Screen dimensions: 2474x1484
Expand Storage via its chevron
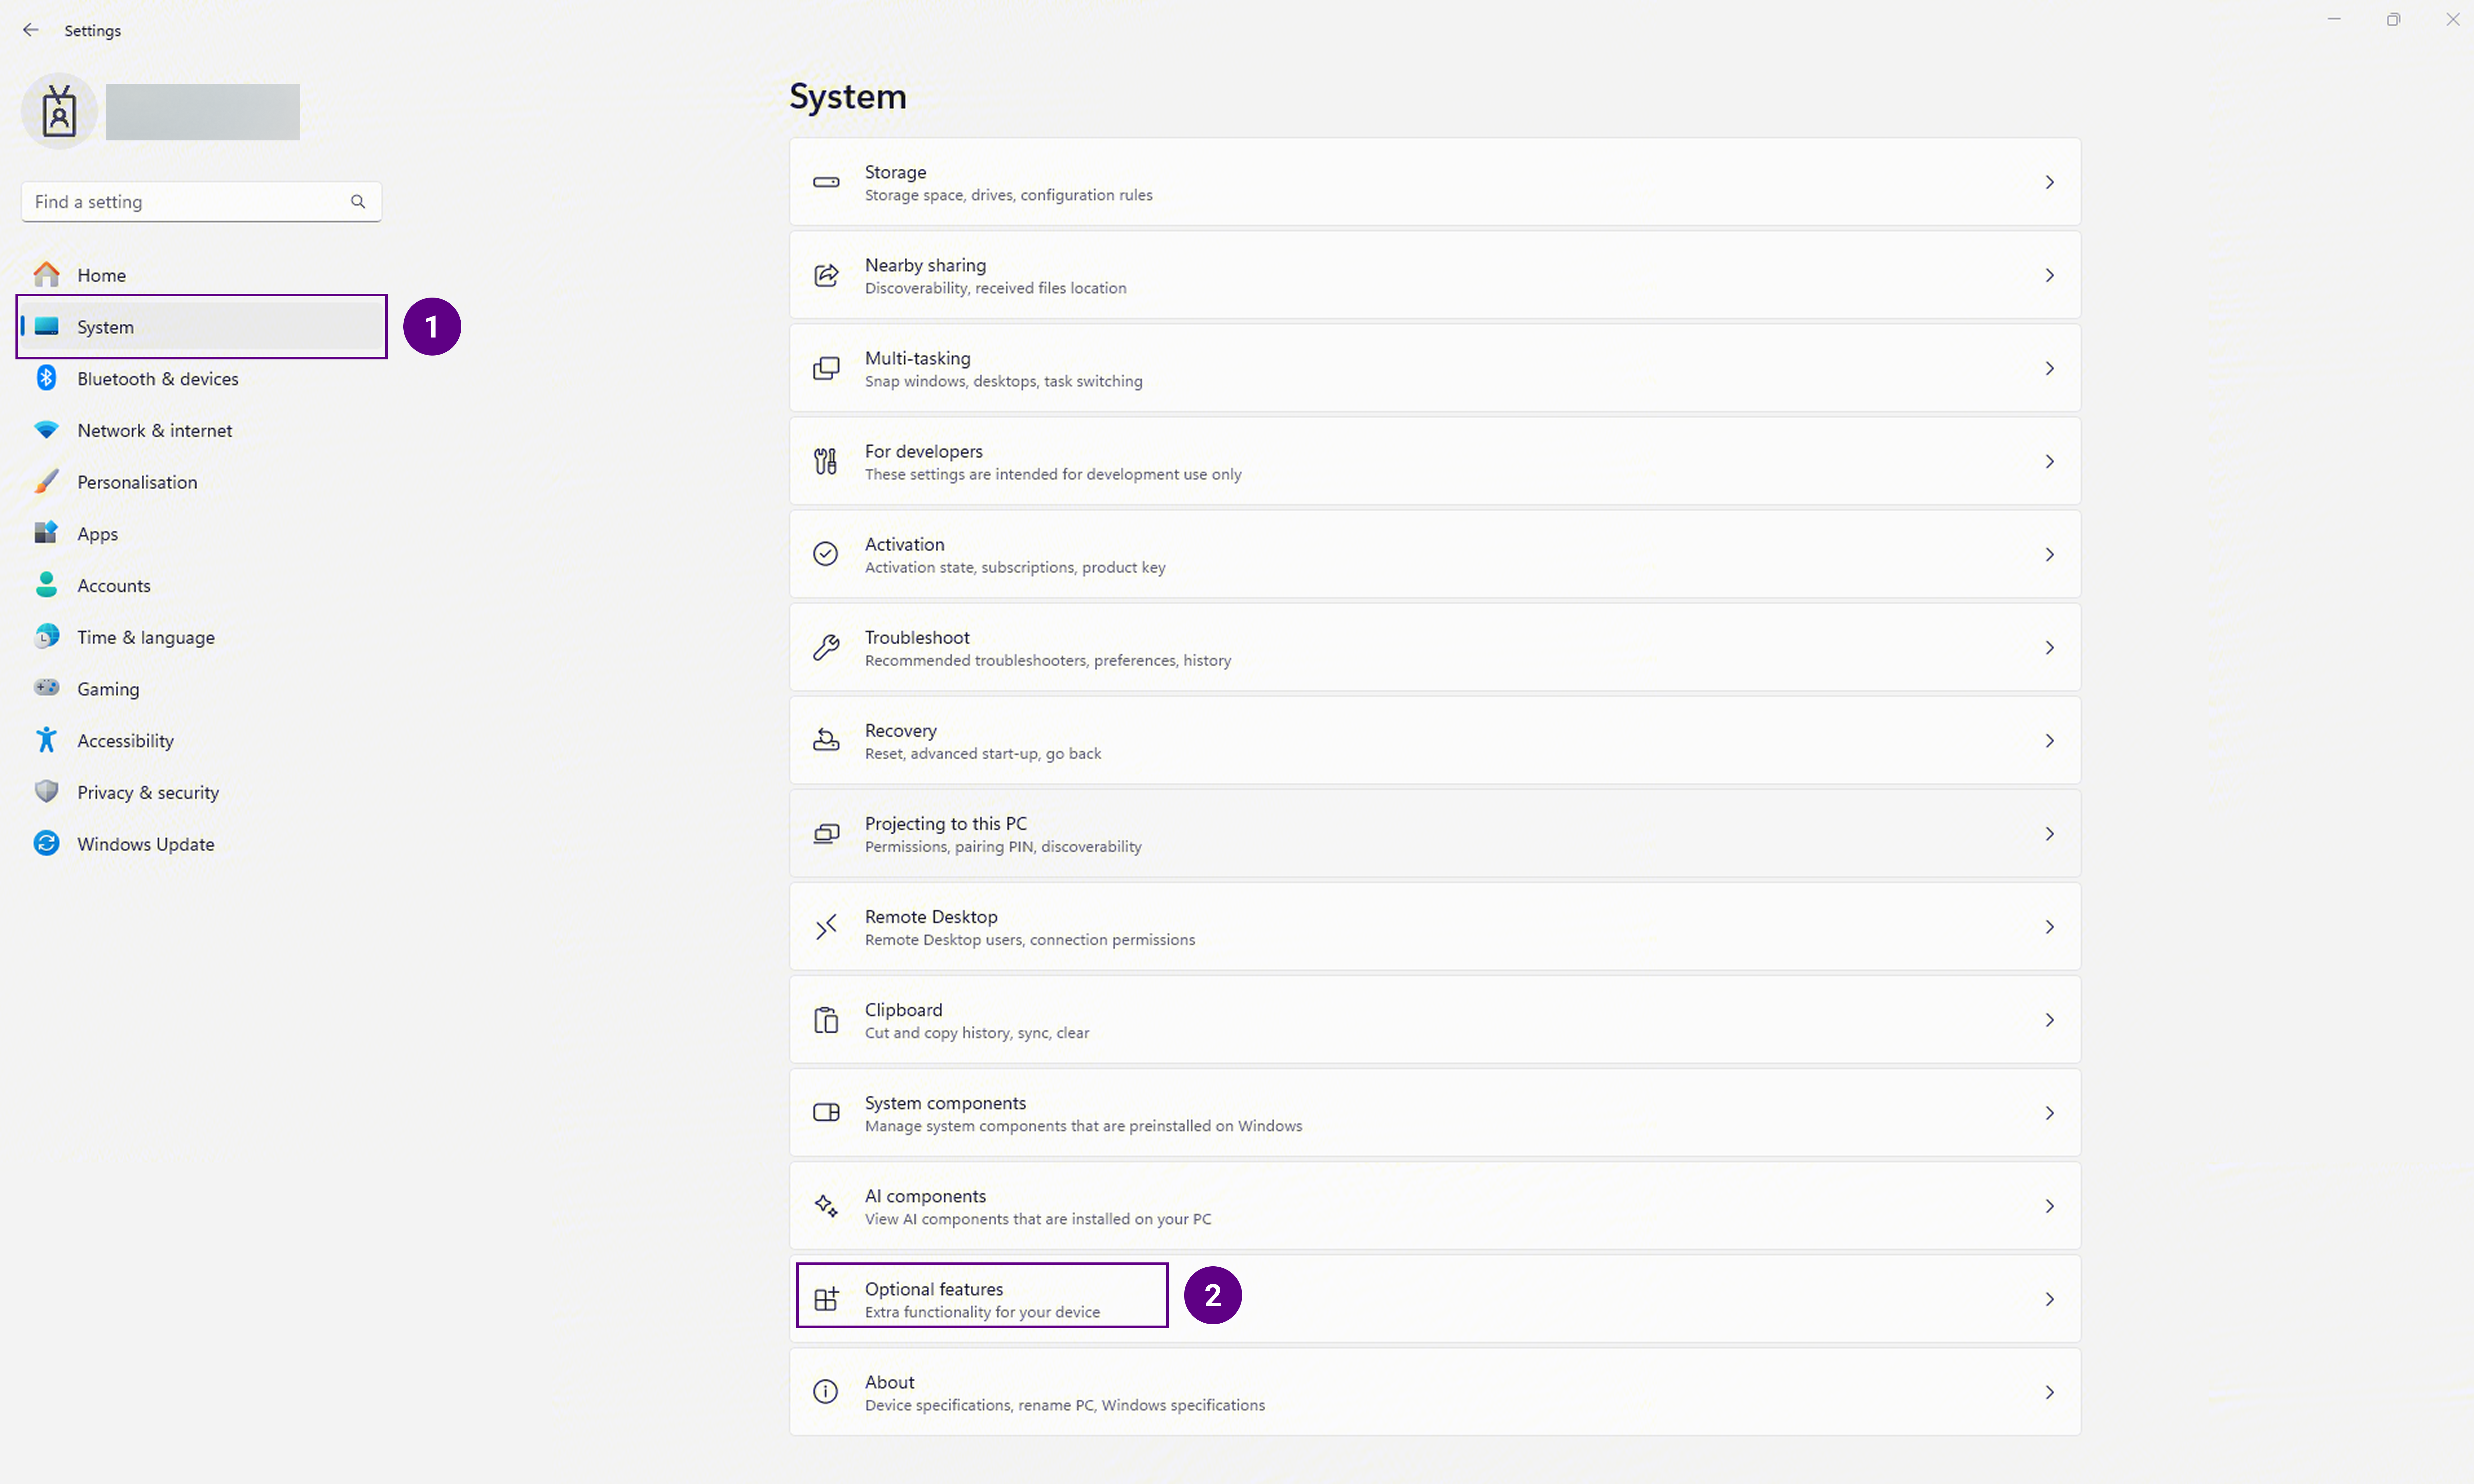click(2050, 182)
